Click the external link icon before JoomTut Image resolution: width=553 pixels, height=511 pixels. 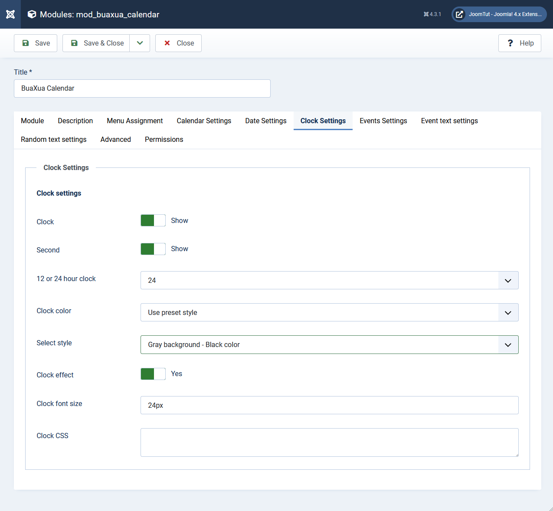tap(459, 14)
